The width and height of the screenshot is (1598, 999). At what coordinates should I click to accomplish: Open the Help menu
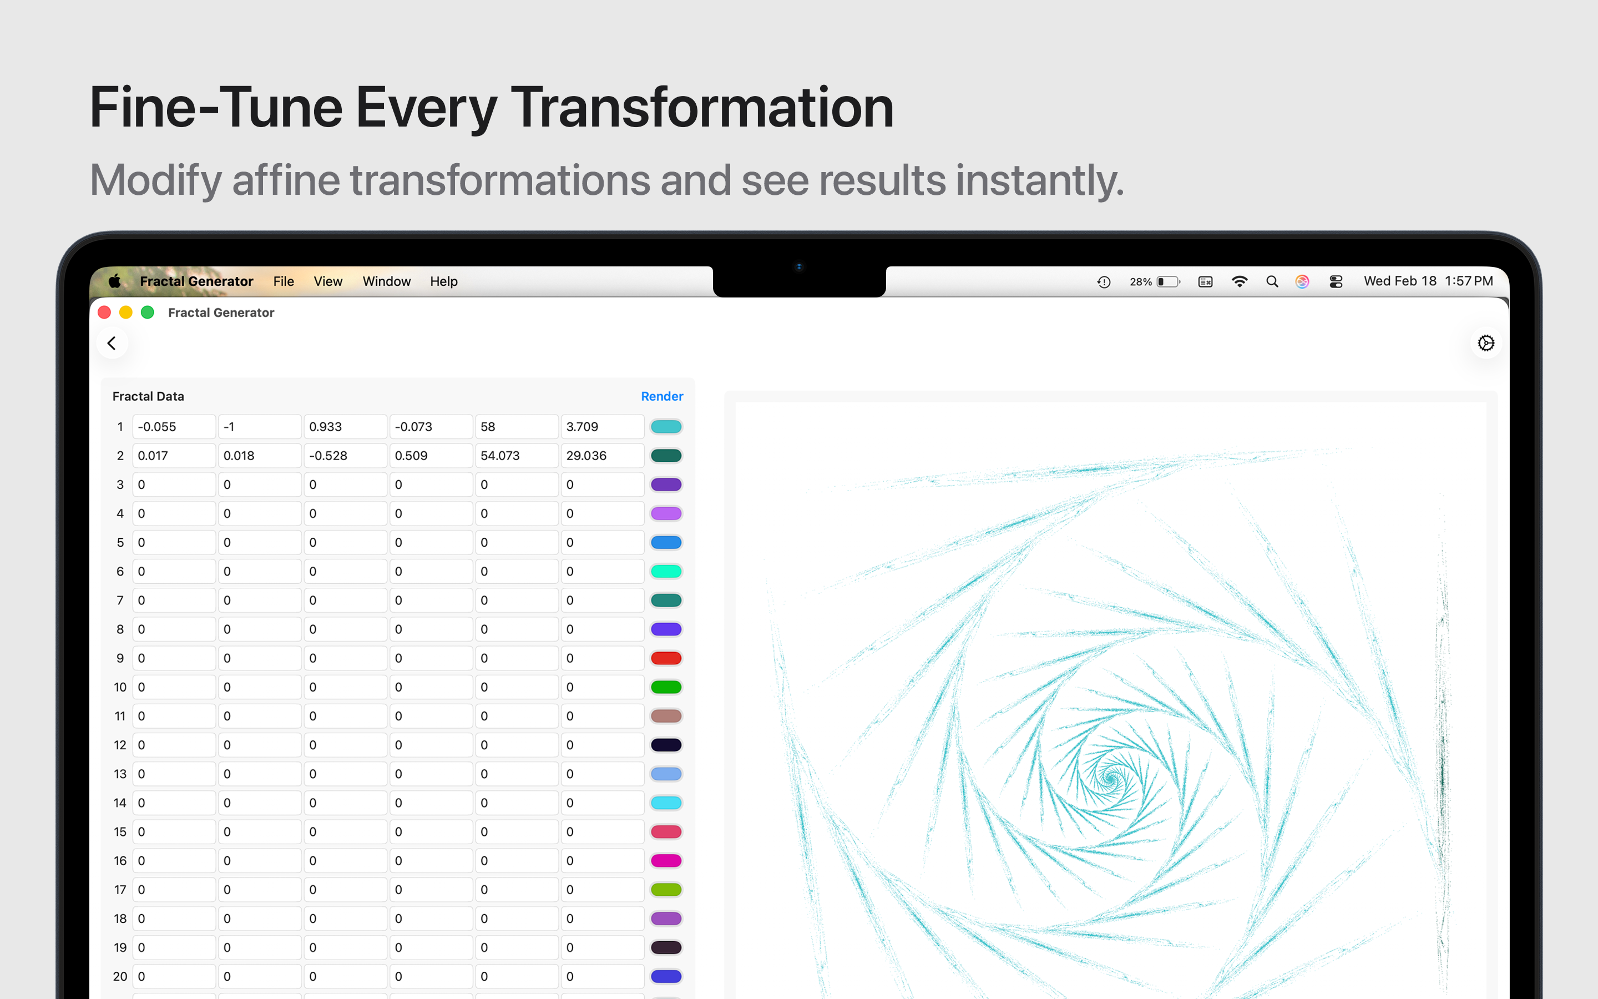click(444, 281)
